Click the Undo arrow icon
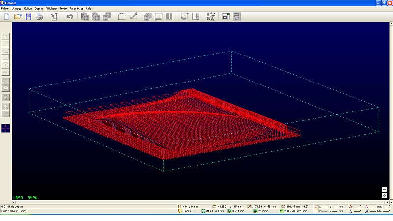393x221 pixels. click(70, 17)
